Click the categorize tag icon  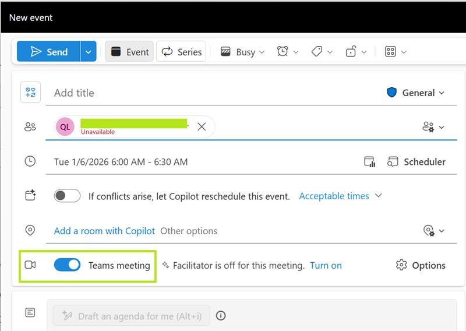pyautogui.click(x=317, y=51)
